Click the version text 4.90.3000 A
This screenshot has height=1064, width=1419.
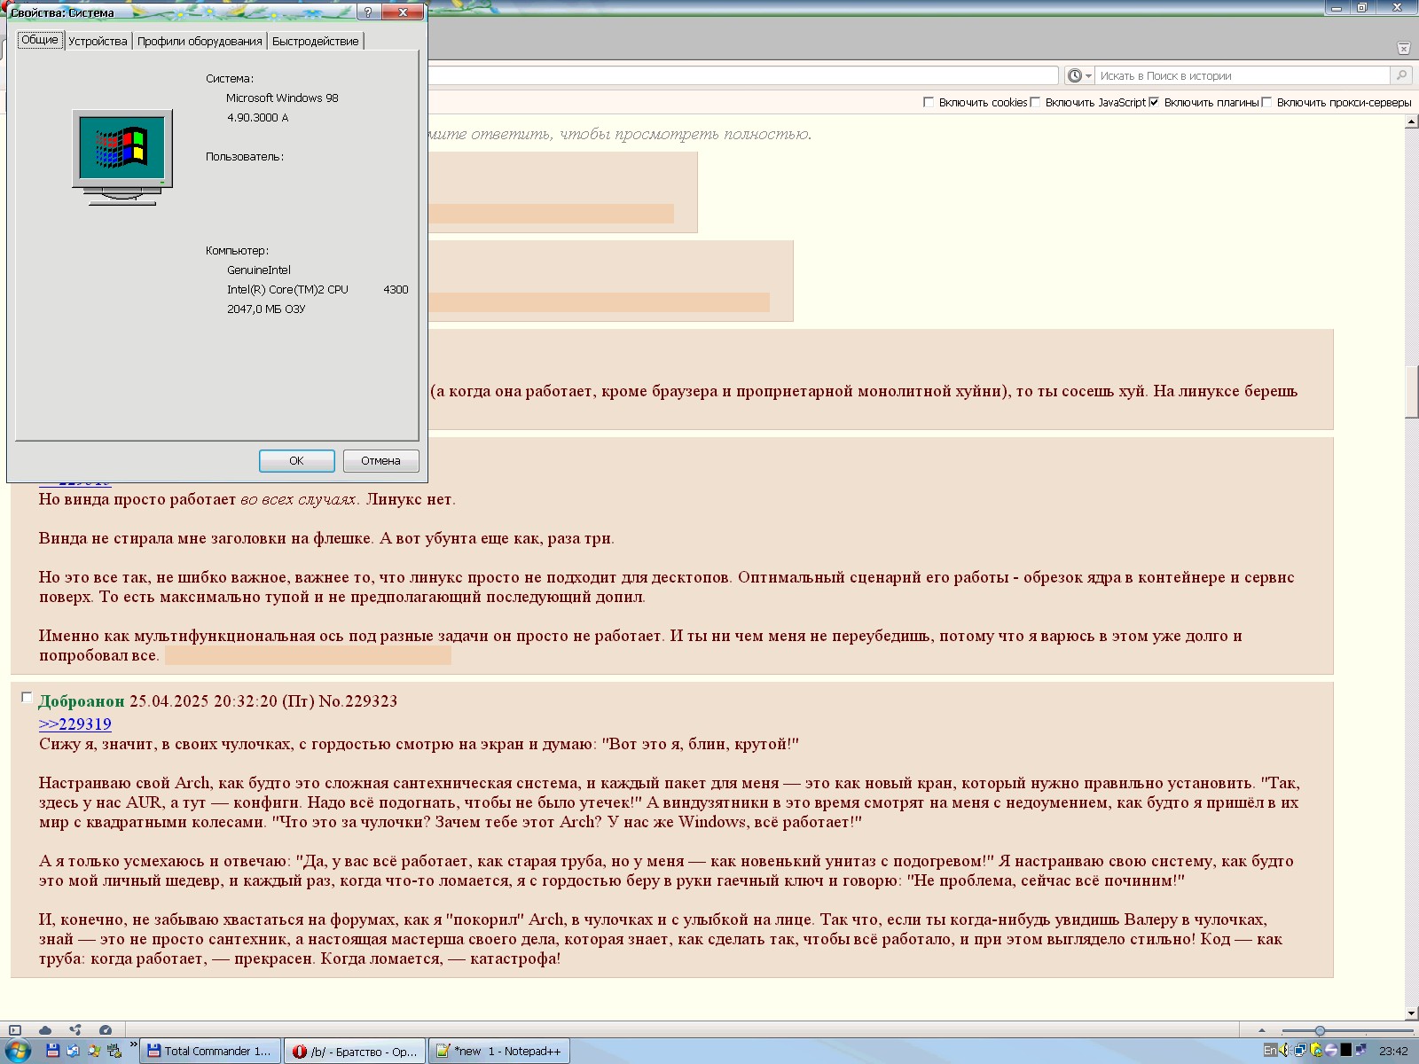[257, 117]
